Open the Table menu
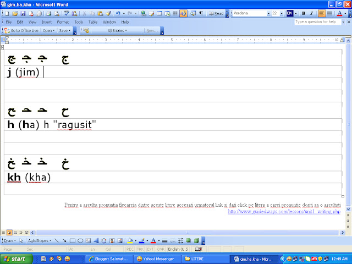Viewport: 352px width, 264px height. 93,22
